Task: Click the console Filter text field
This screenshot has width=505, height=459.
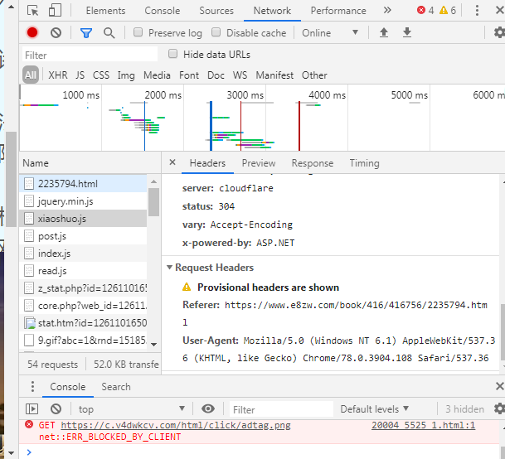Action: coord(281,409)
